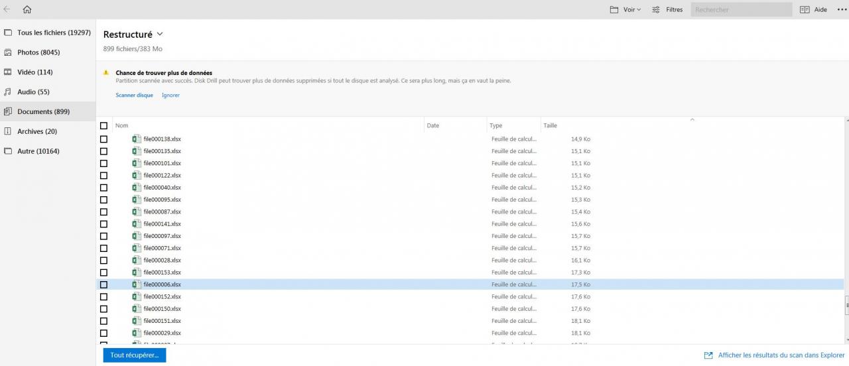
Task: Click the Excel icon of file000097.xlsx
Action: coord(137,235)
